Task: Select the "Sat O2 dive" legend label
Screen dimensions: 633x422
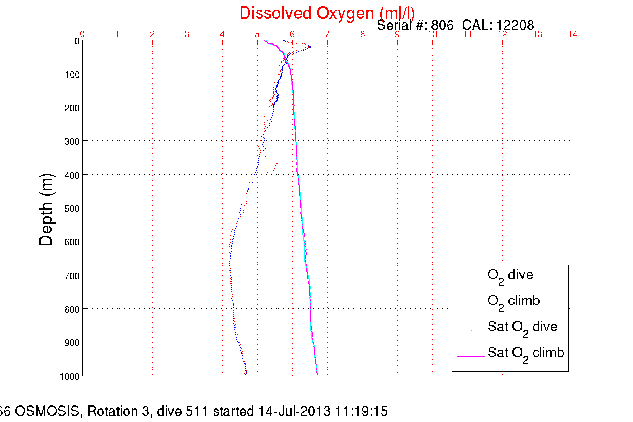Action: [522, 327]
